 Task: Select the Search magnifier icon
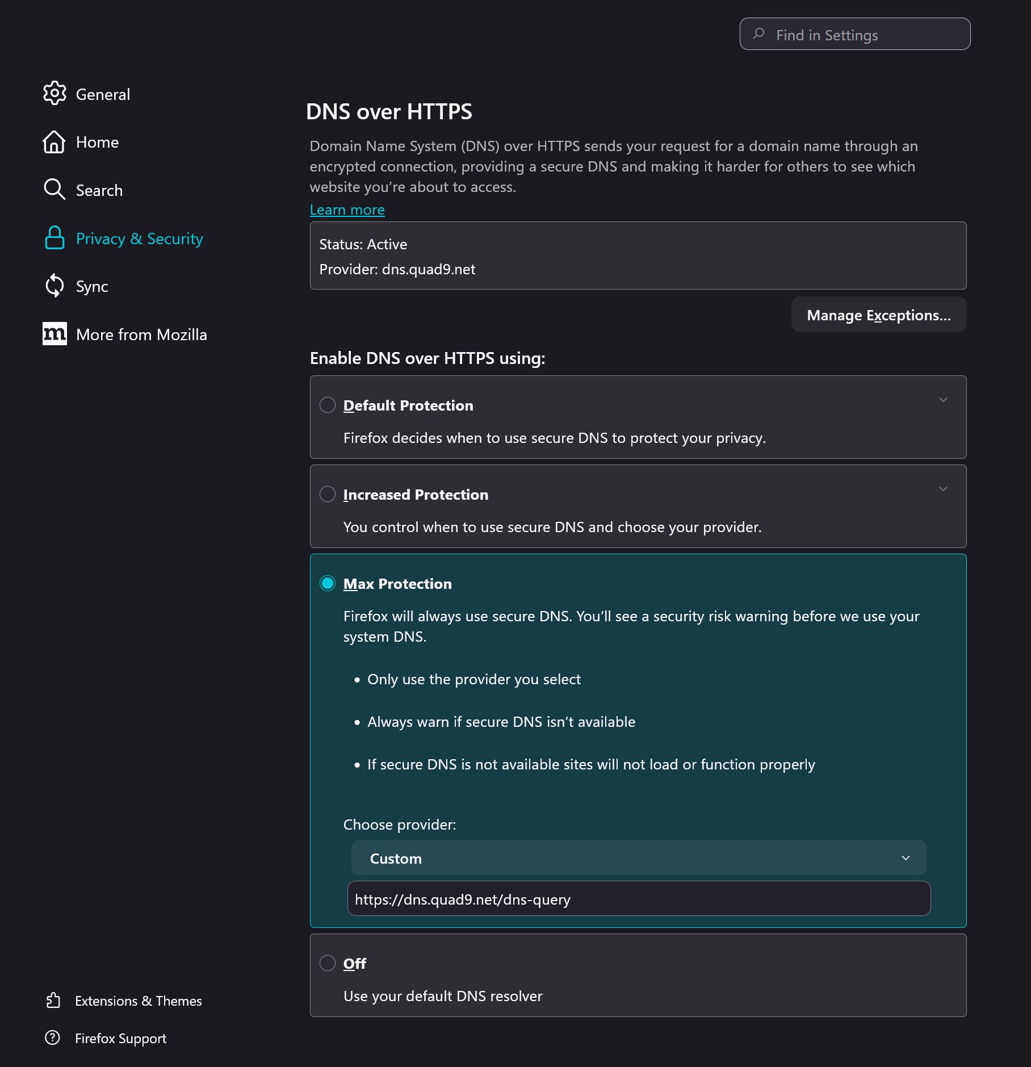tap(54, 190)
